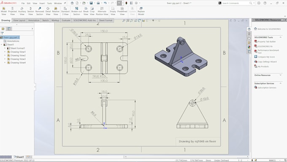Expand Drawing View3 in the tree
Screen dimensions: 287x162
(5, 59)
